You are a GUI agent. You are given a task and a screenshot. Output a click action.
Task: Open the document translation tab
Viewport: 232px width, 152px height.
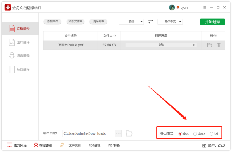[x=20, y=29]
